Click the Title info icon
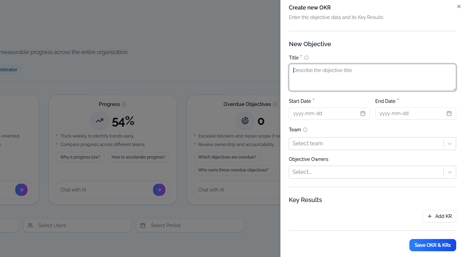Image resolution: width=464 pixels, height=257 pixels. point(307,58)
